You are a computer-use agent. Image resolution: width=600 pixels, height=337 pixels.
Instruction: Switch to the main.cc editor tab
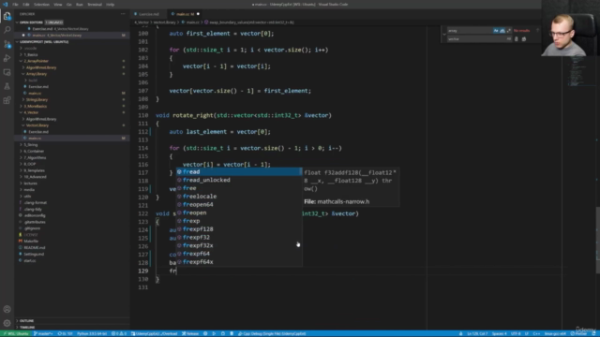pos(186,14)
